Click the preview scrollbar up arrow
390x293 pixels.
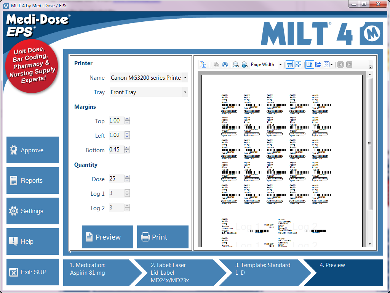click(369, 74)
